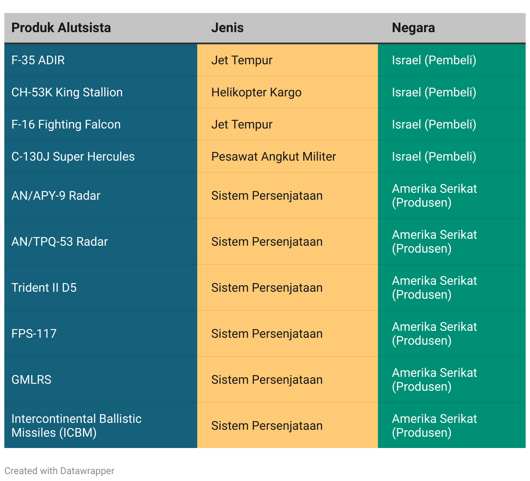Image resolution: width=530 pixels, height=481 pixels.
Task: Click the Negara column header
Action: coord(413,28)
